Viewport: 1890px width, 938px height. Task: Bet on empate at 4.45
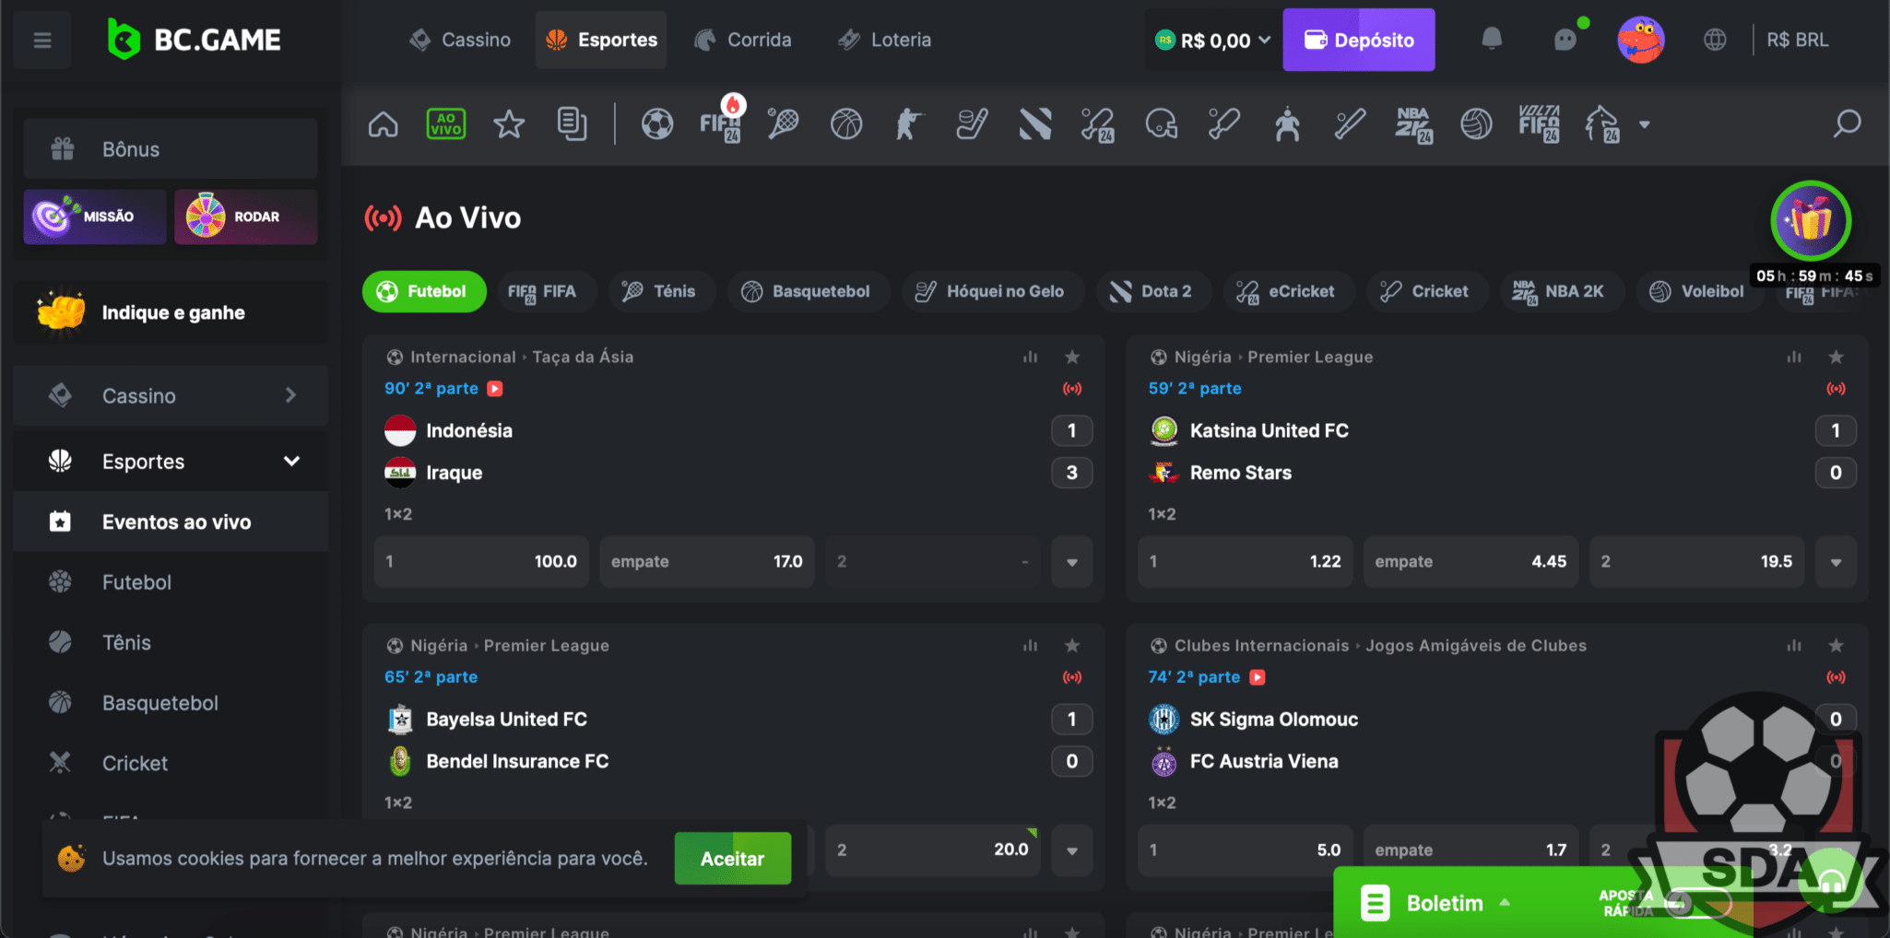click(x=1471, y=562)
